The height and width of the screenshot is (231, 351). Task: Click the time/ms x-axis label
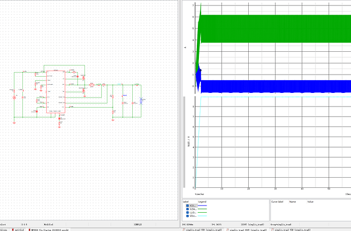[200, 193]
